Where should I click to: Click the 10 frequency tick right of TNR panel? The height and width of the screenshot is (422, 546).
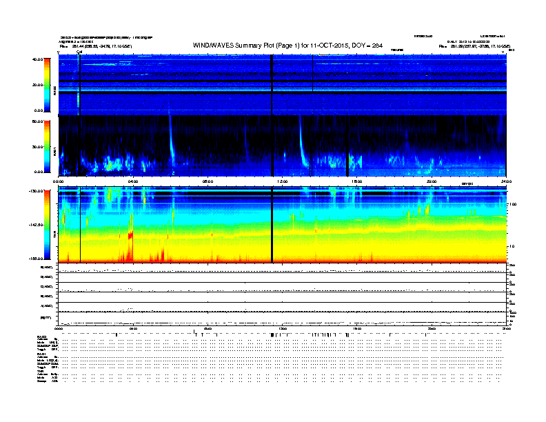click(x=512, y=246)
